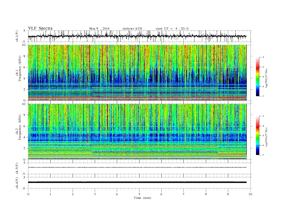The width and height of the screenshot is (282, 218).
Task: Click the 'station=ATH' label
Action: [x=132, y=28]
